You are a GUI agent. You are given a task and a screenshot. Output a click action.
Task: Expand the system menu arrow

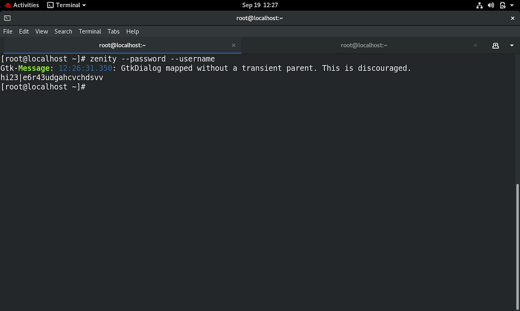tap(512, 5)
